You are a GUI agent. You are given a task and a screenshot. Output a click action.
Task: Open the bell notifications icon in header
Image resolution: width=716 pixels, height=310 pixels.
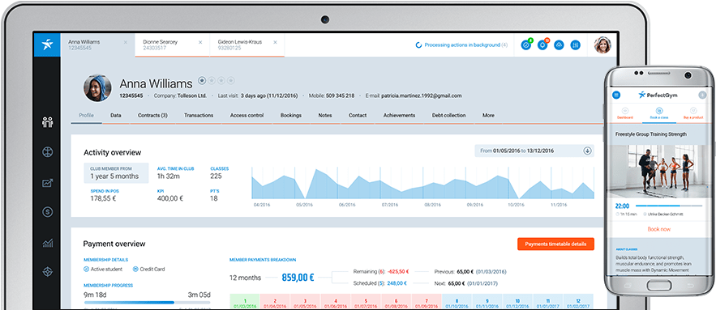(x=542, y=45)
